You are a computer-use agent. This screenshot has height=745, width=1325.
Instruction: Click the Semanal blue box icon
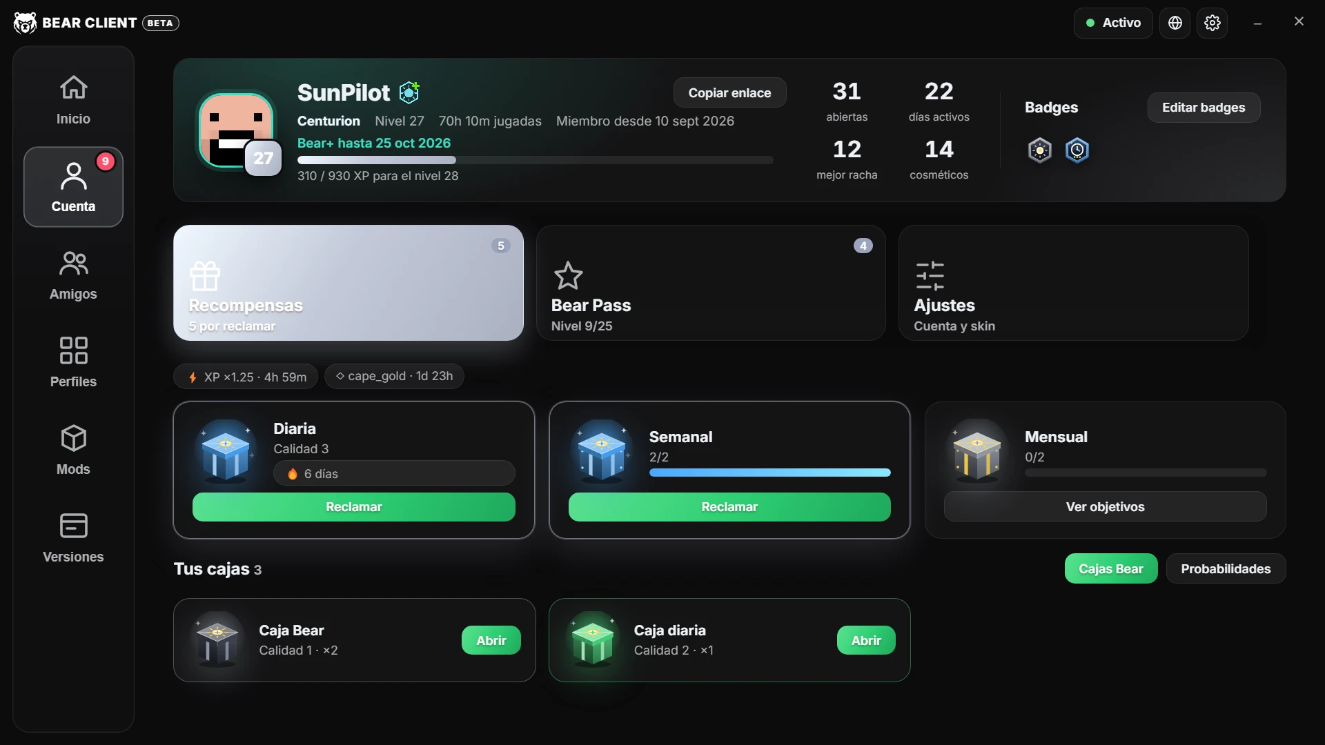[x=602, y=453]
